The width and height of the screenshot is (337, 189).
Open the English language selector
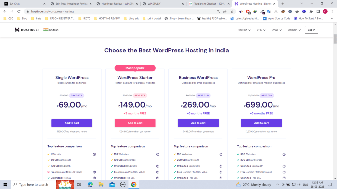(51, 30)
